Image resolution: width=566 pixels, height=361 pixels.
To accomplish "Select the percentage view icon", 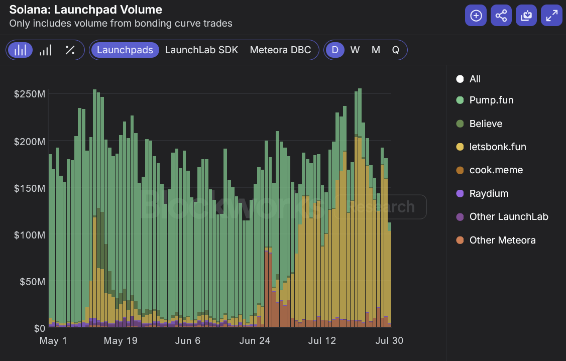I will (70, 50).
